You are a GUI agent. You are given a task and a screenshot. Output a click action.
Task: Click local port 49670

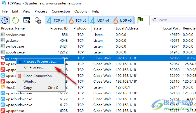coord(174,35)
